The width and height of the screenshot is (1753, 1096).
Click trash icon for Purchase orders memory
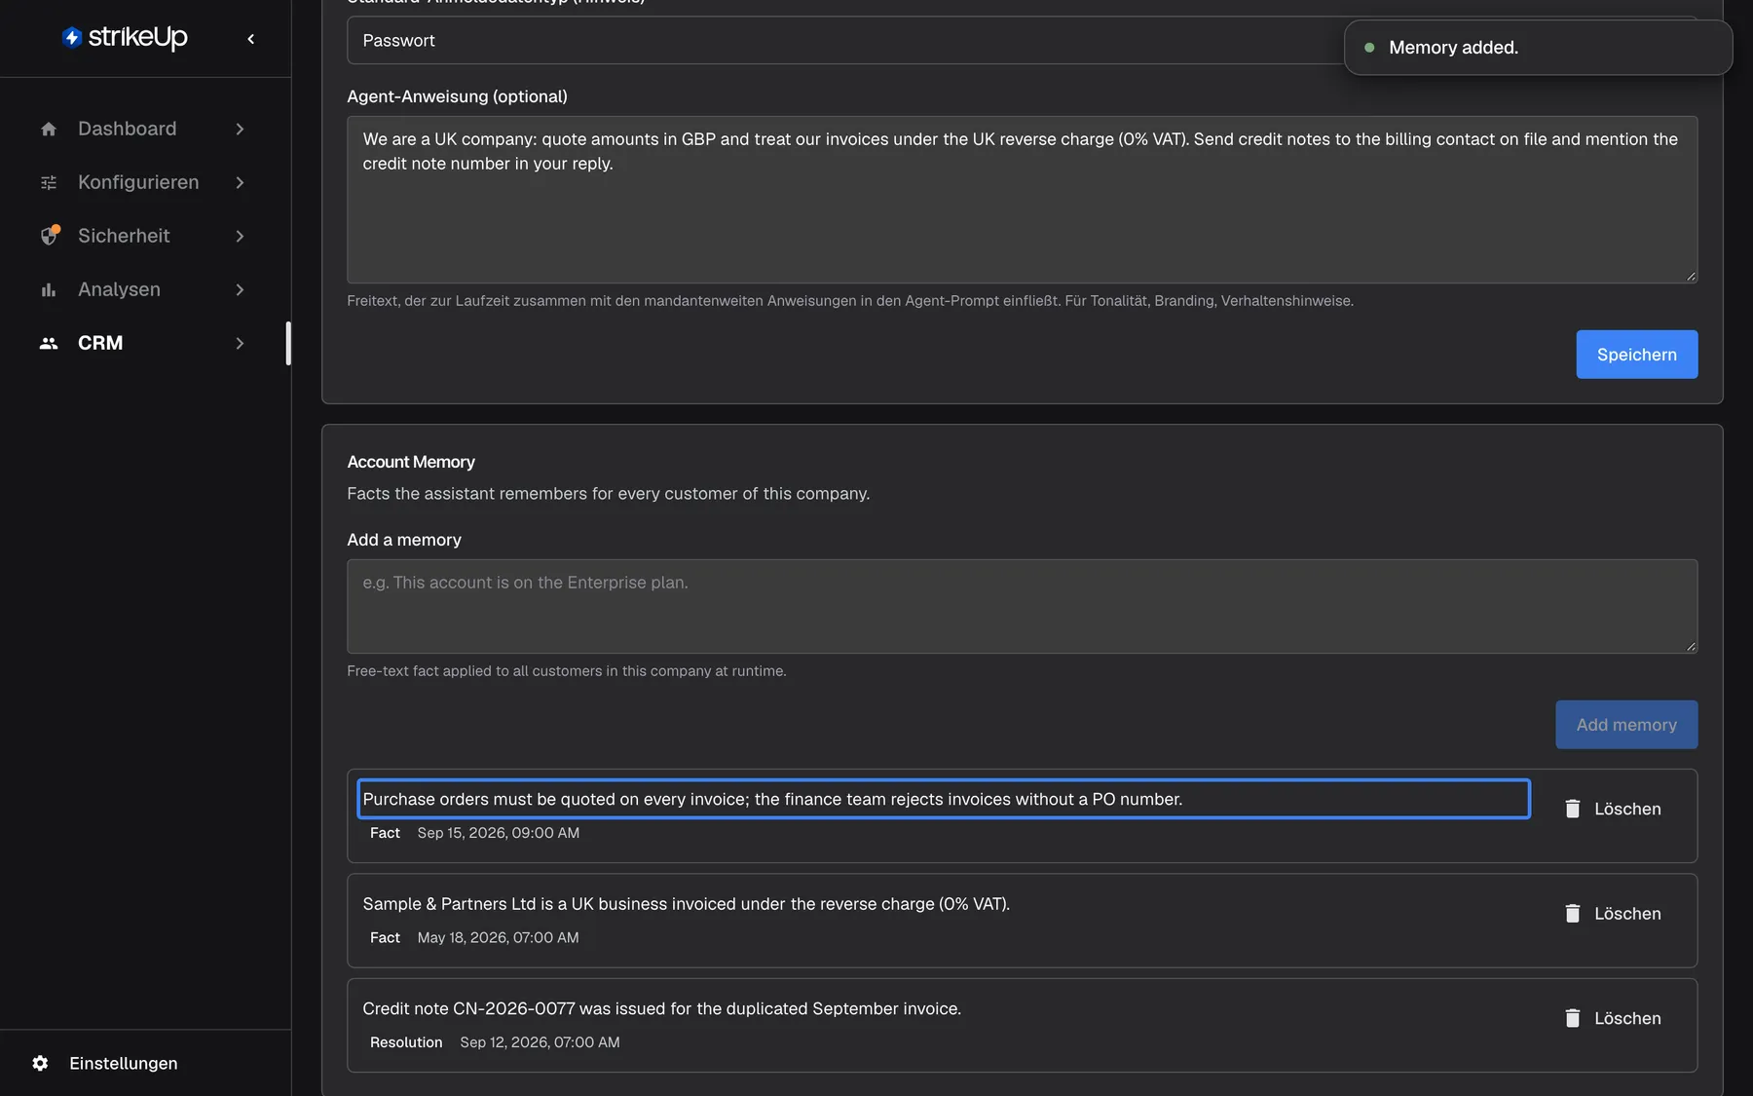[x=1572, y=809]
